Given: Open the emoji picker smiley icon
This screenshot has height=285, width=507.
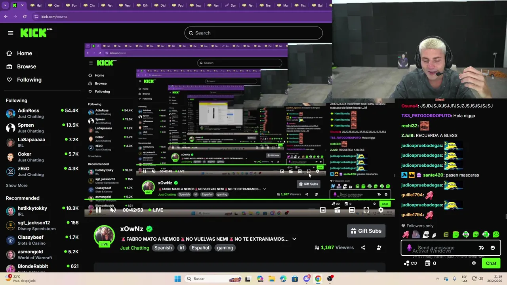Looking at the screenshot, I should pos(493,248).
